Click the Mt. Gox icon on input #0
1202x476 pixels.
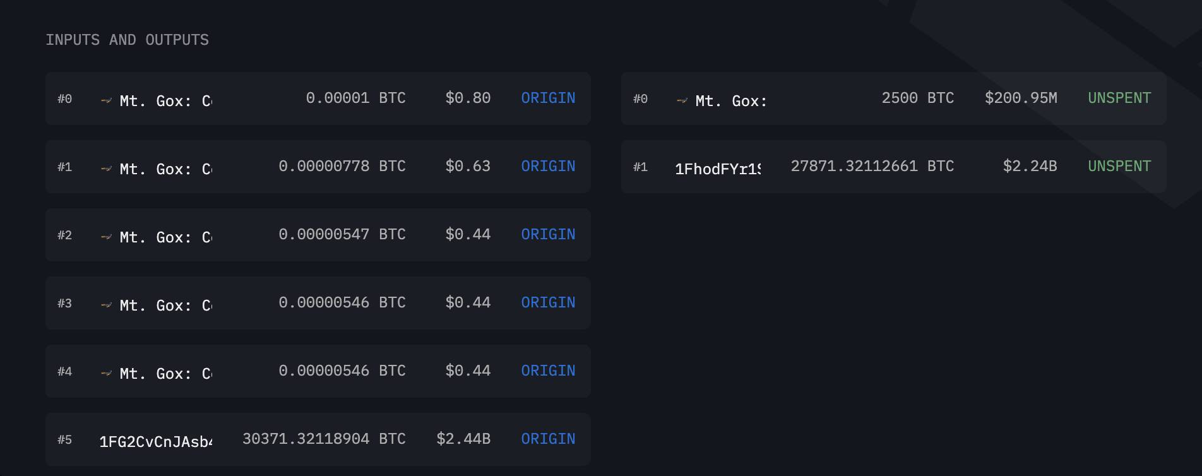(106, 100)
